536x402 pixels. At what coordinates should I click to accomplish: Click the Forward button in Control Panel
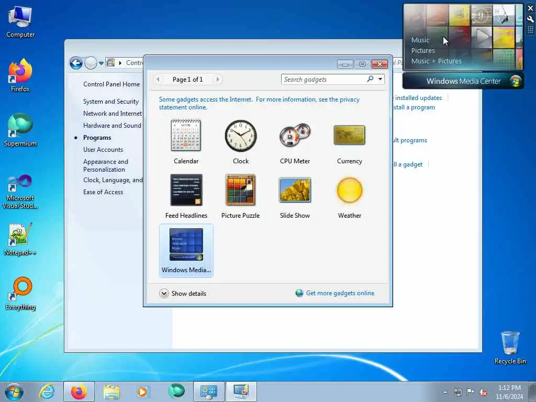click(91, 63)
